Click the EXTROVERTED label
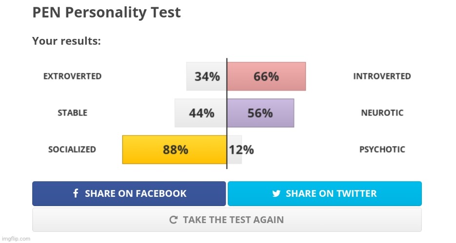Viewport: 456px width, 243px height. (72, 76)
